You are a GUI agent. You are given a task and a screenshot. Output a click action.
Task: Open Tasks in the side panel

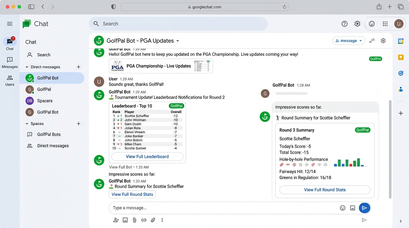pyautogui.click(x=401, y=73)
